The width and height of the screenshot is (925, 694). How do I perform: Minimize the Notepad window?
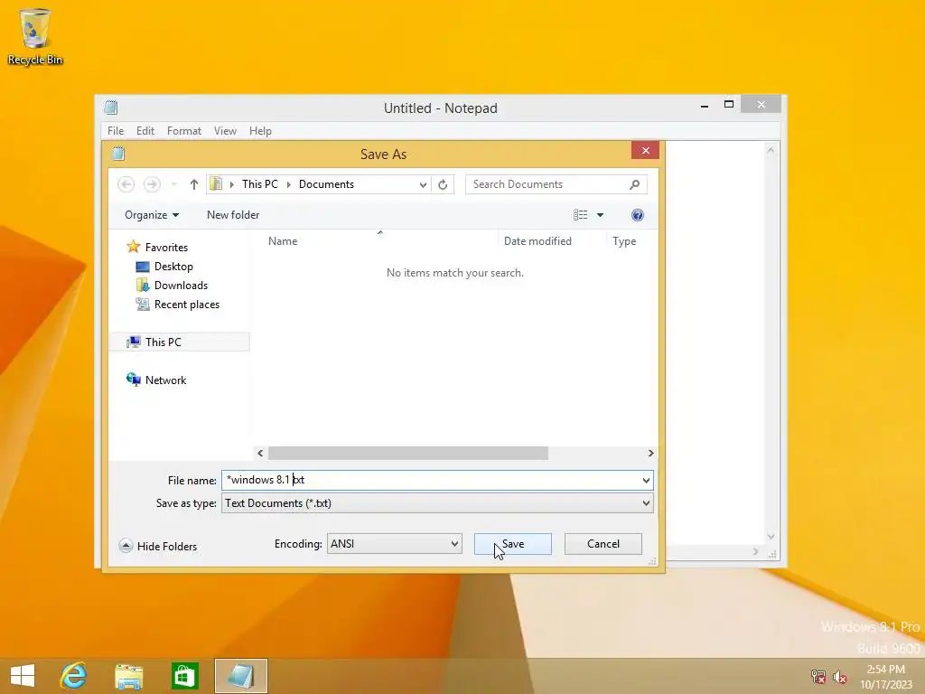tap(705, 106)
